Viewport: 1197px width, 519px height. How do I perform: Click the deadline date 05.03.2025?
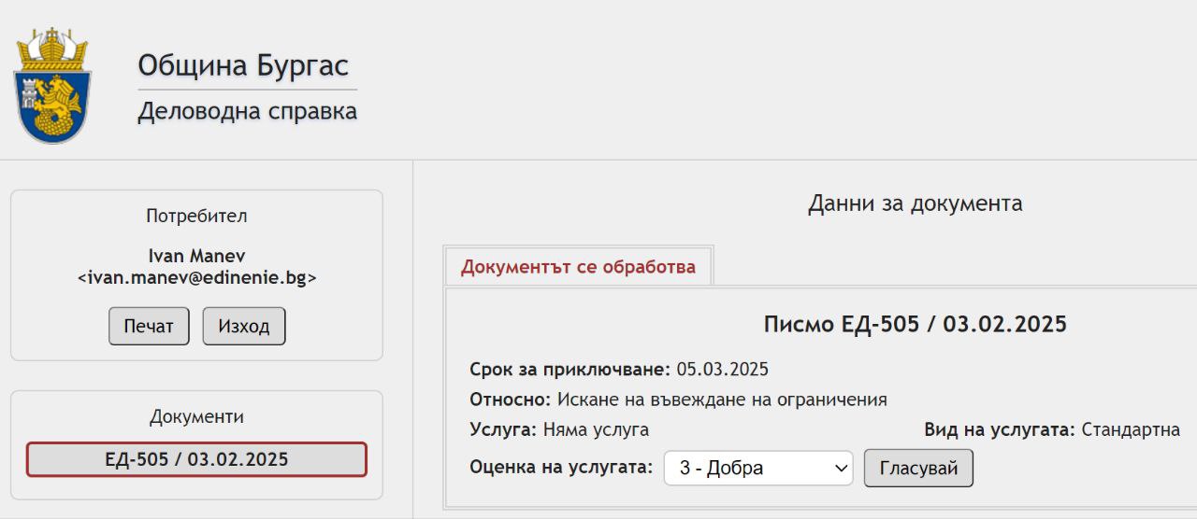[x=723, y=370]
